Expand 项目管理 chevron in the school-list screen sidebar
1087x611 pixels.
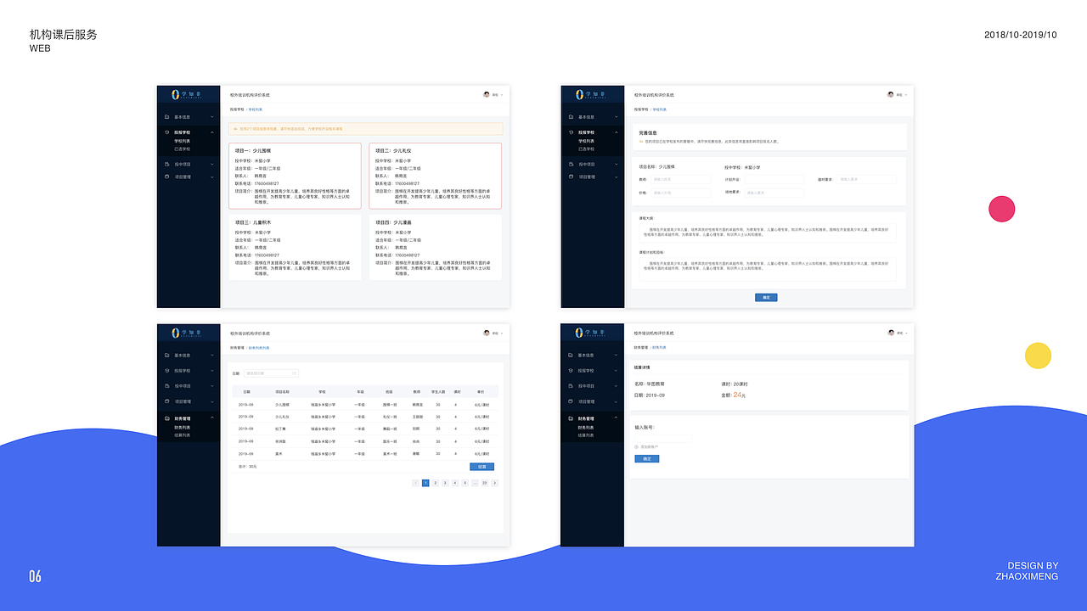[x=211, y=177]
